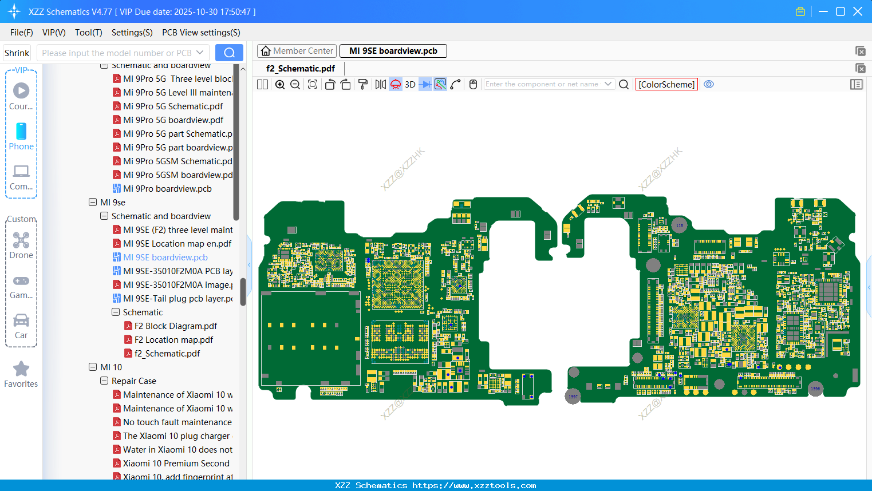Screen dimensions: 872x491
Task: Collapse the MI 9se tree node
Action: 93,202
